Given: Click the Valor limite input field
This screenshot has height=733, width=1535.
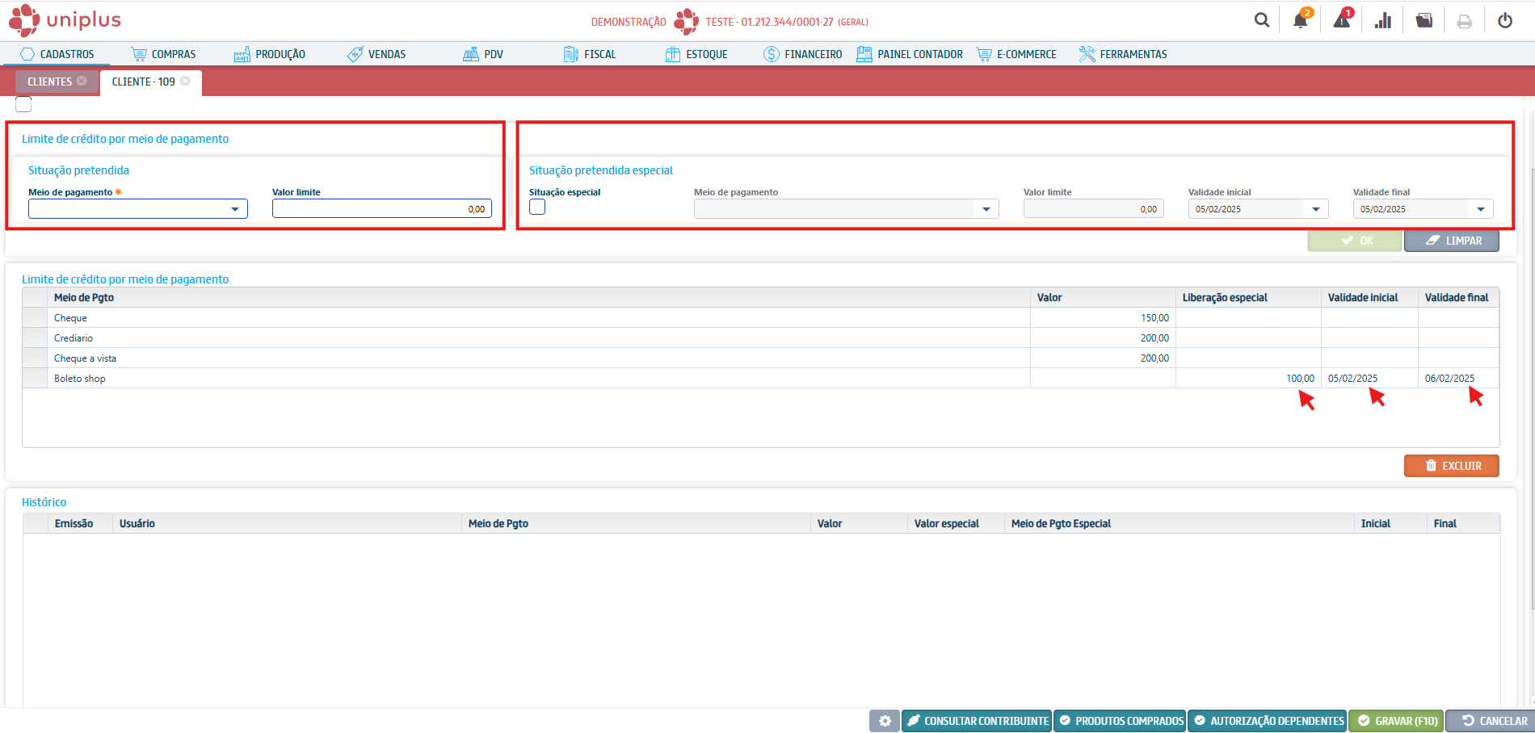Looking at the screenshot, I should (381, 209).
